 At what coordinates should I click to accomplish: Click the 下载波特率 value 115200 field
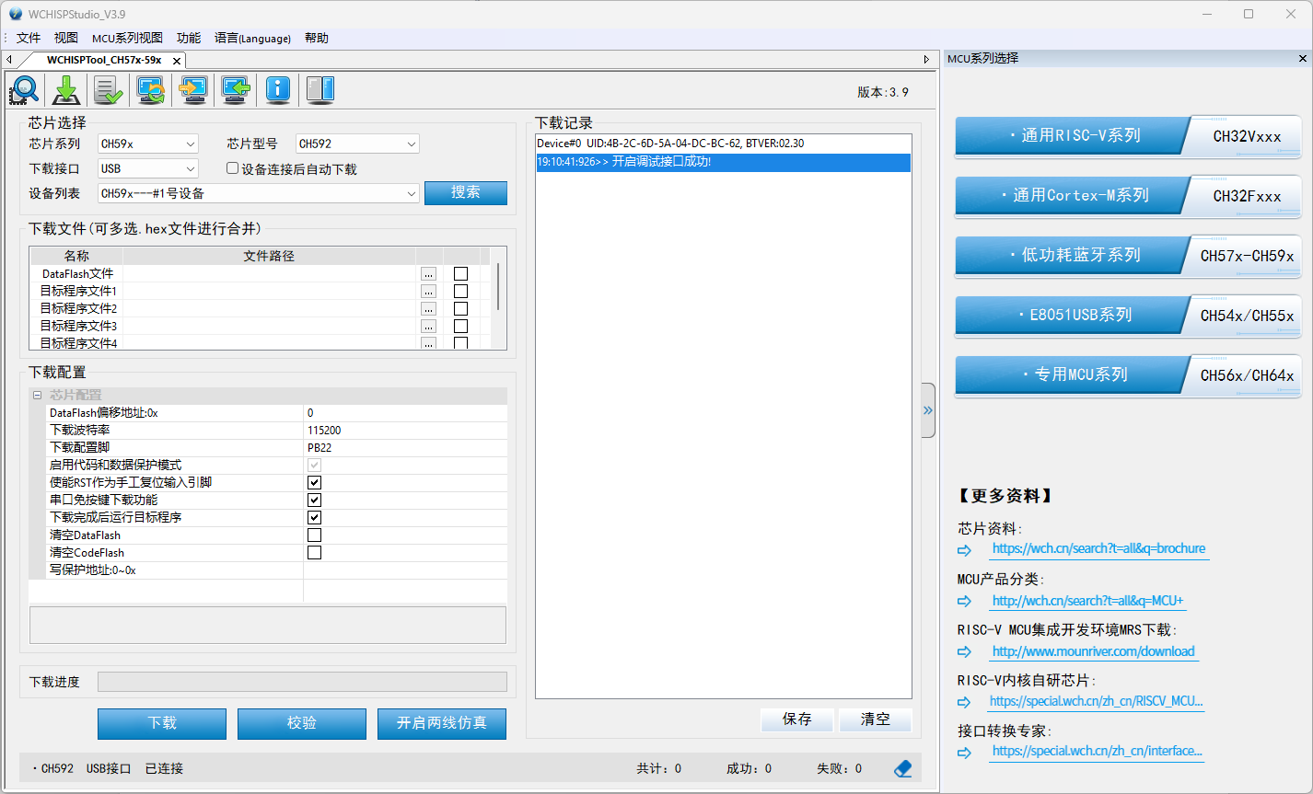point(405,431)
